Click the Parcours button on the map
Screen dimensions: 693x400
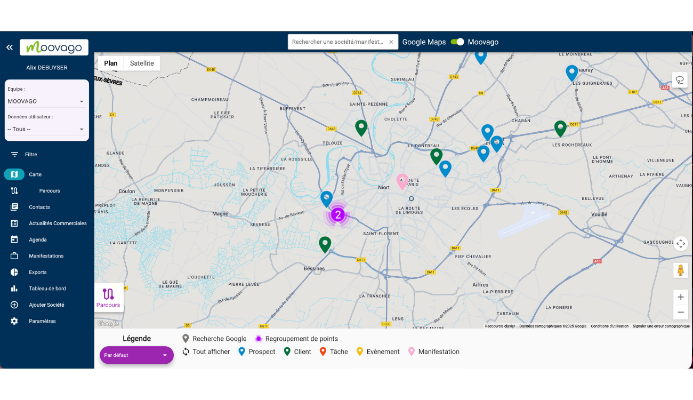(x=108, y=297)
